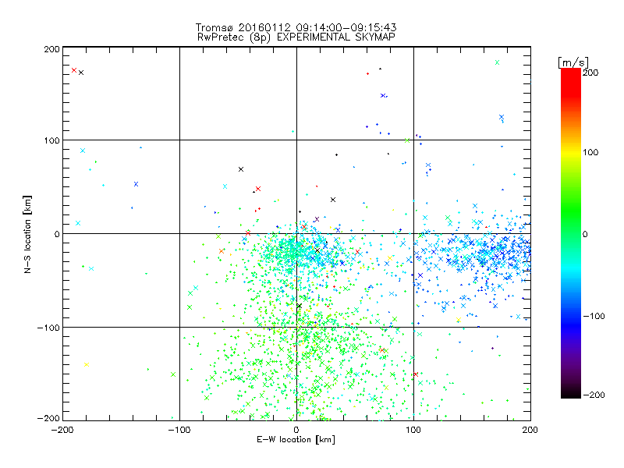Click the x-axis tick label '0'

tap(296, 430)
